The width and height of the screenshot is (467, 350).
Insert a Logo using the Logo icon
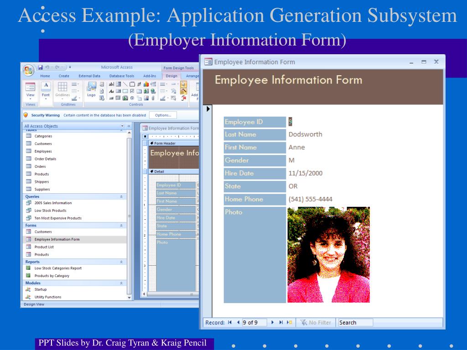92,89
